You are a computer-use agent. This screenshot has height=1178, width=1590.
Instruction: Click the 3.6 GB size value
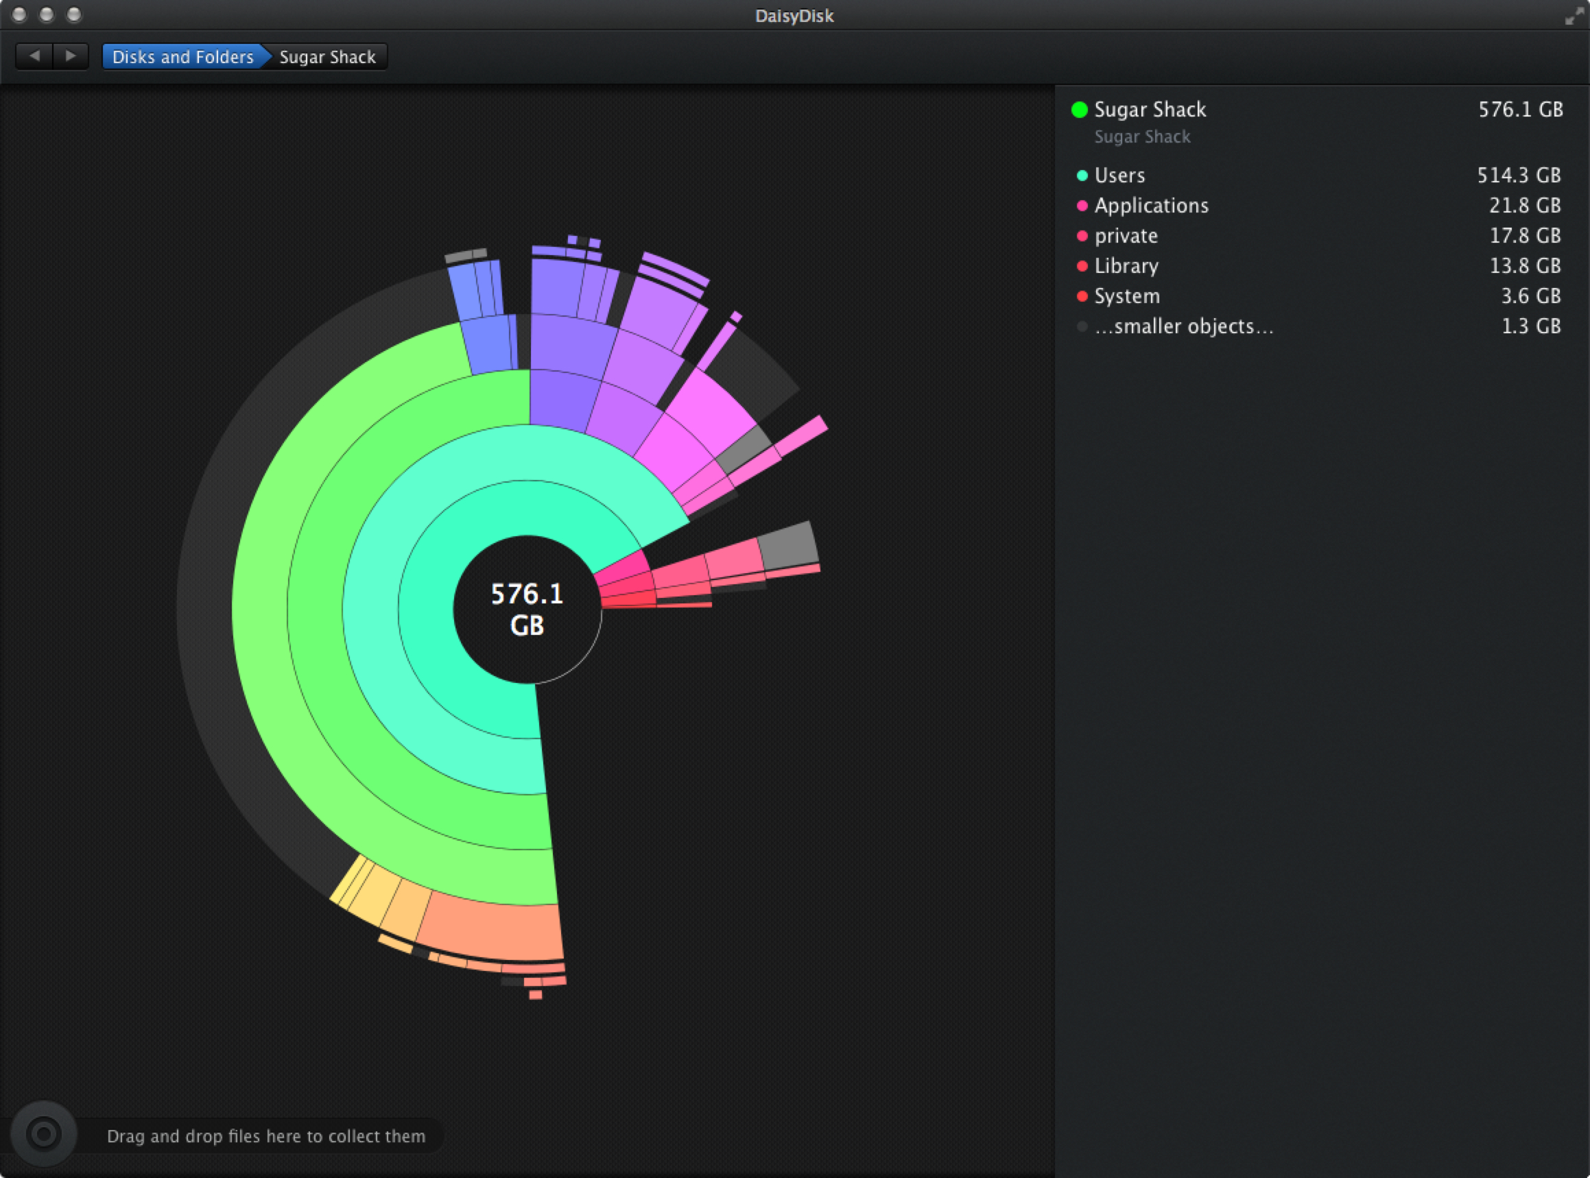pos(1531,296)
